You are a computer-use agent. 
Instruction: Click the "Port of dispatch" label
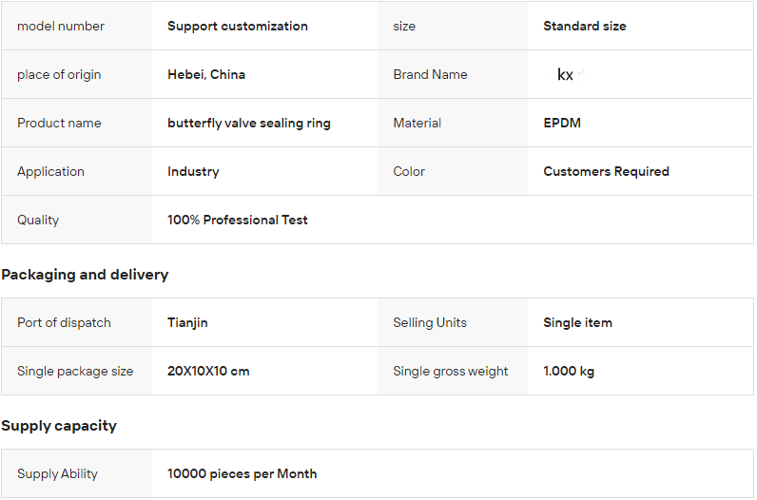tap(64, 323)
